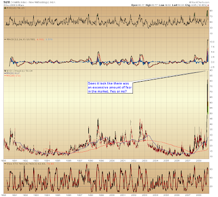Click the 1997 label on main chart's year axis
This screenshot has height=197, width=218.
[x=80, y=161]
